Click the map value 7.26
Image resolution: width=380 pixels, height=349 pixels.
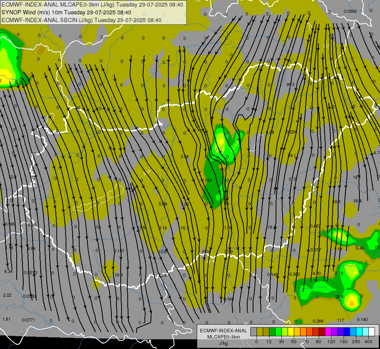click(185, 204)
